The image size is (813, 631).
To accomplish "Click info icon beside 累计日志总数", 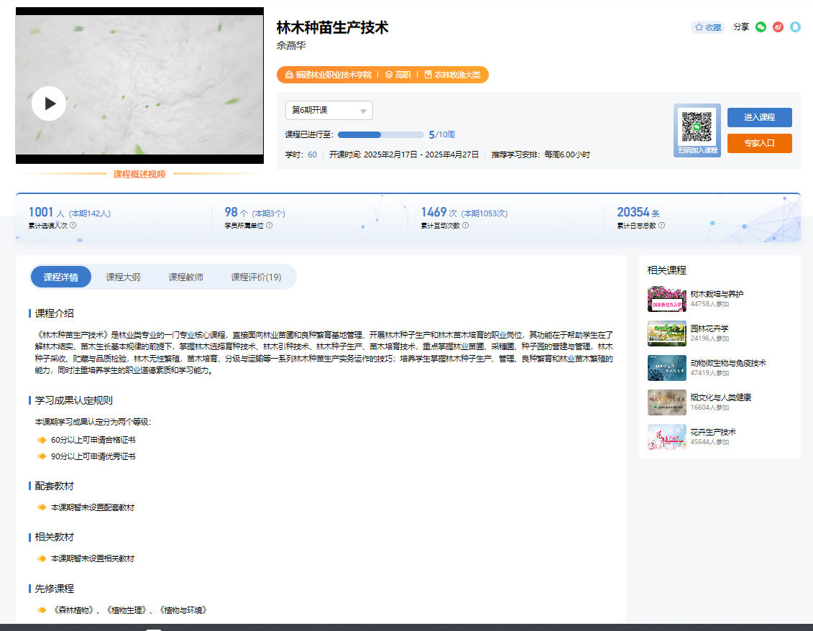I will (x=661, y=226).
